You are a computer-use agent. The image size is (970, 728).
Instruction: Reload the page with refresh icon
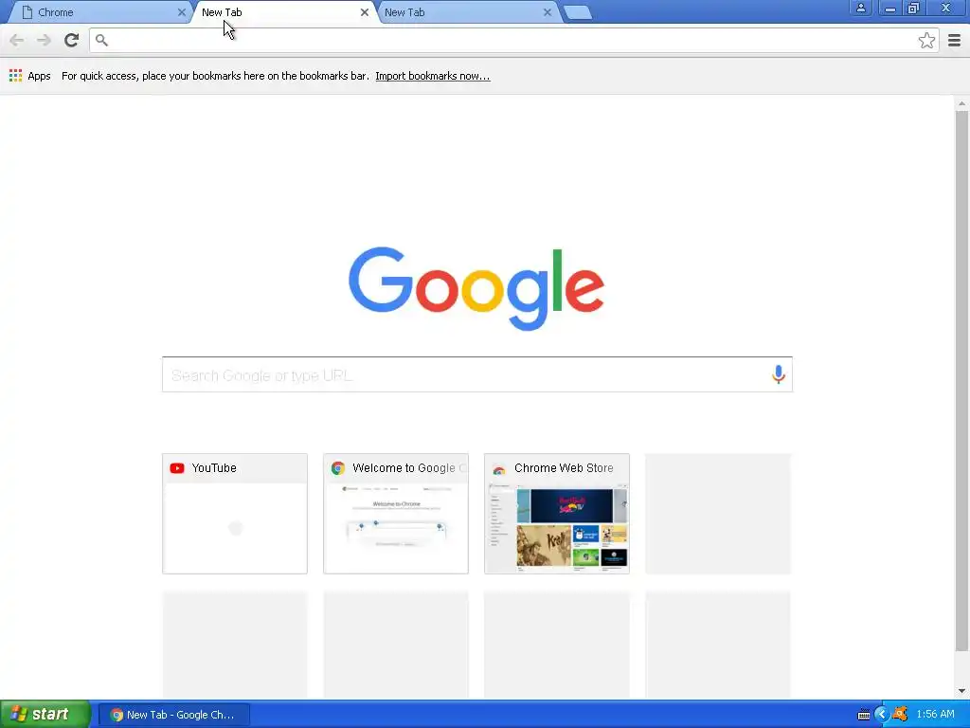click(x=71, y=40)
